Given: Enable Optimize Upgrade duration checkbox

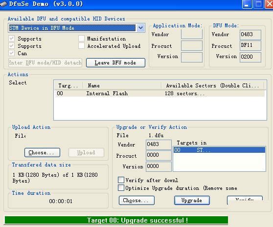Looking at the screenshot, I should click(x=121, y=188).
